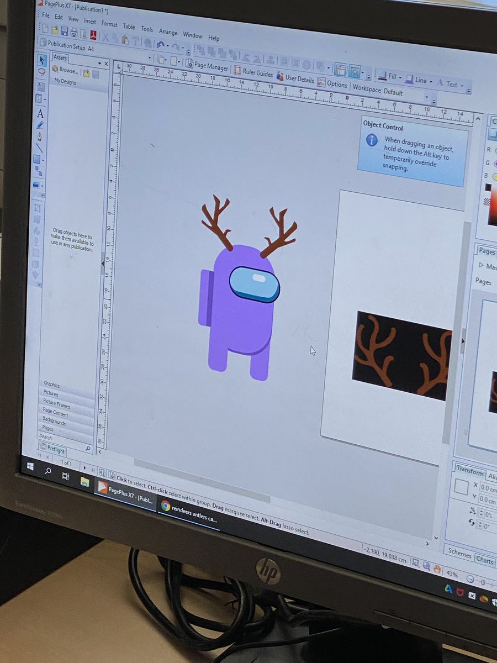The image size is (497, 663).
Task: Select the Lasso tool
Action: (41, 72)
